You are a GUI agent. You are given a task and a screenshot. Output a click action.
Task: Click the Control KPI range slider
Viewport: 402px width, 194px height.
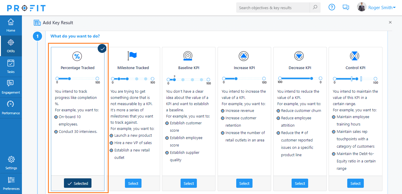tap(355, 80)
